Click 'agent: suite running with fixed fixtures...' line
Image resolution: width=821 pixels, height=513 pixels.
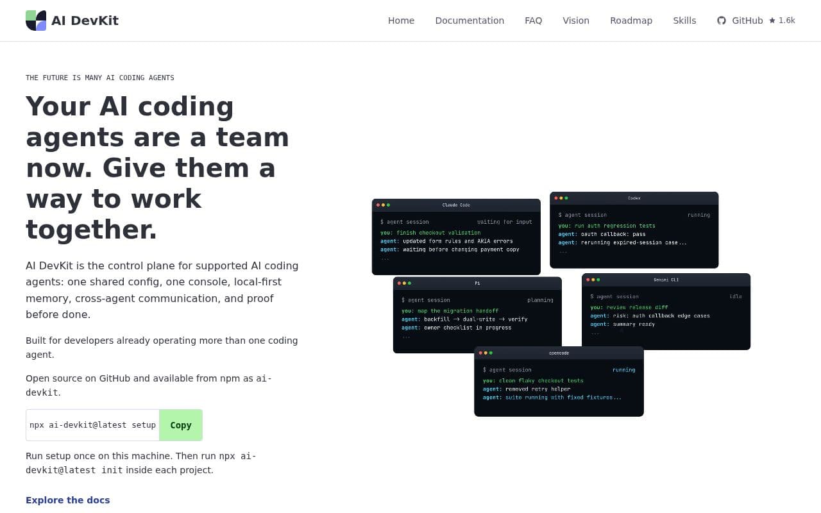(552, 398)
